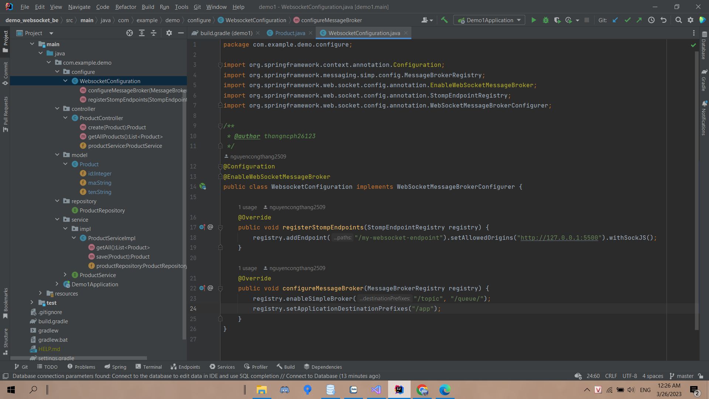Toggle the Gradle tool window
Image resolution: width=709 pixels, height=399 pixels.
704,80
